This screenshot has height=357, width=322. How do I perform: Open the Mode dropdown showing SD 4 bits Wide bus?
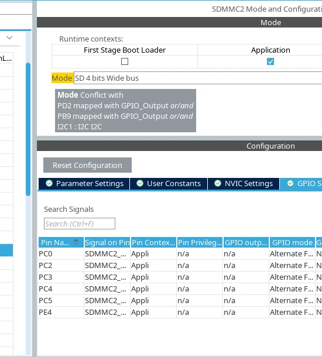pos(198,78)
